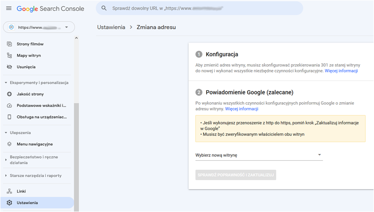Open Menu nawigacyjne report
374x212 pixels.
tap(34, 144)
